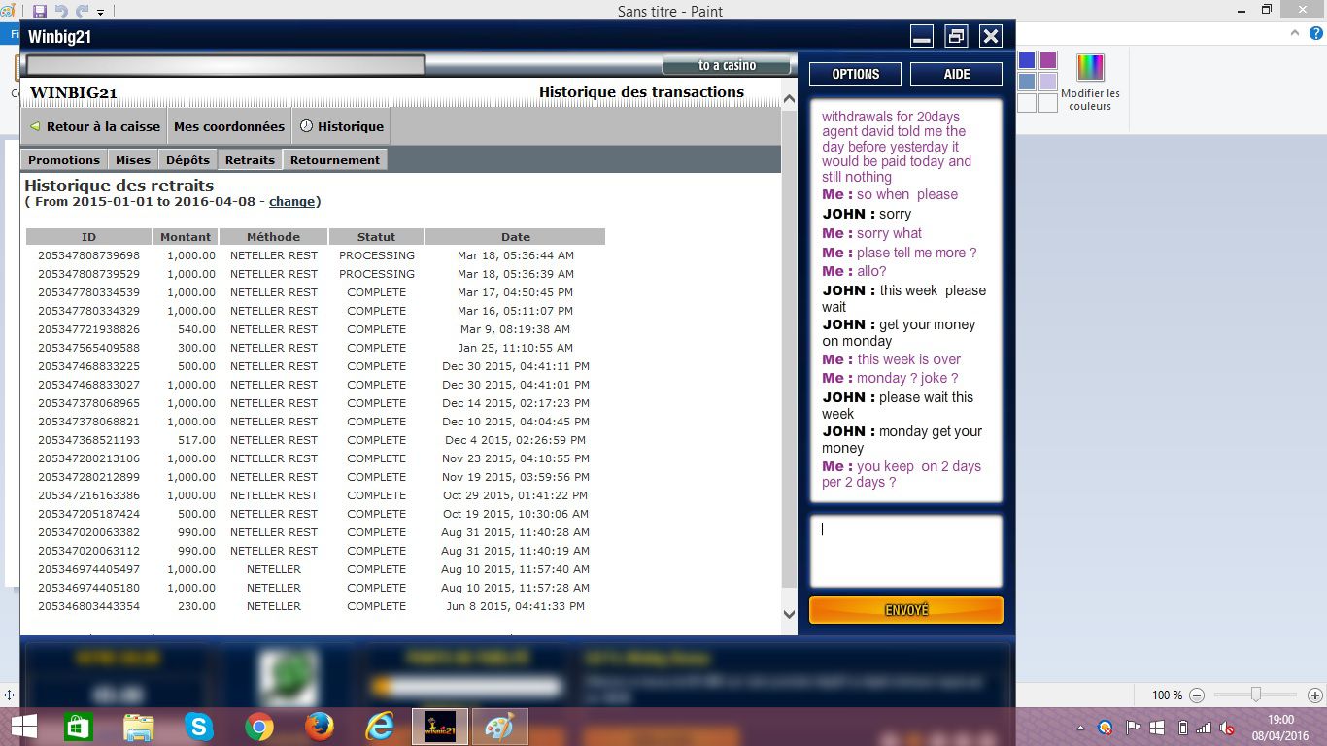The width and height of the screenshot is (1327, 746).
Task: Click the Méthode column header
Action: coord(273,237)
